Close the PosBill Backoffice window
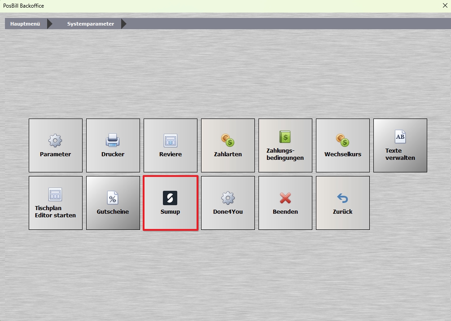This screenshot has height=321, width=451. point(445,6)
